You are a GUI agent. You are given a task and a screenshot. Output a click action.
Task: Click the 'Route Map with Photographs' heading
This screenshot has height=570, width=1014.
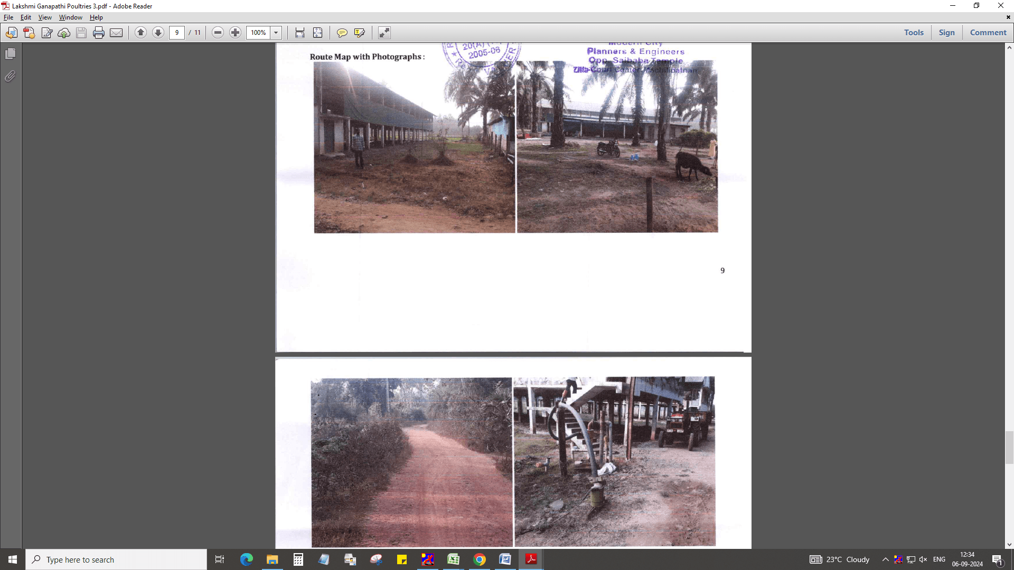(x=367, y=56)
